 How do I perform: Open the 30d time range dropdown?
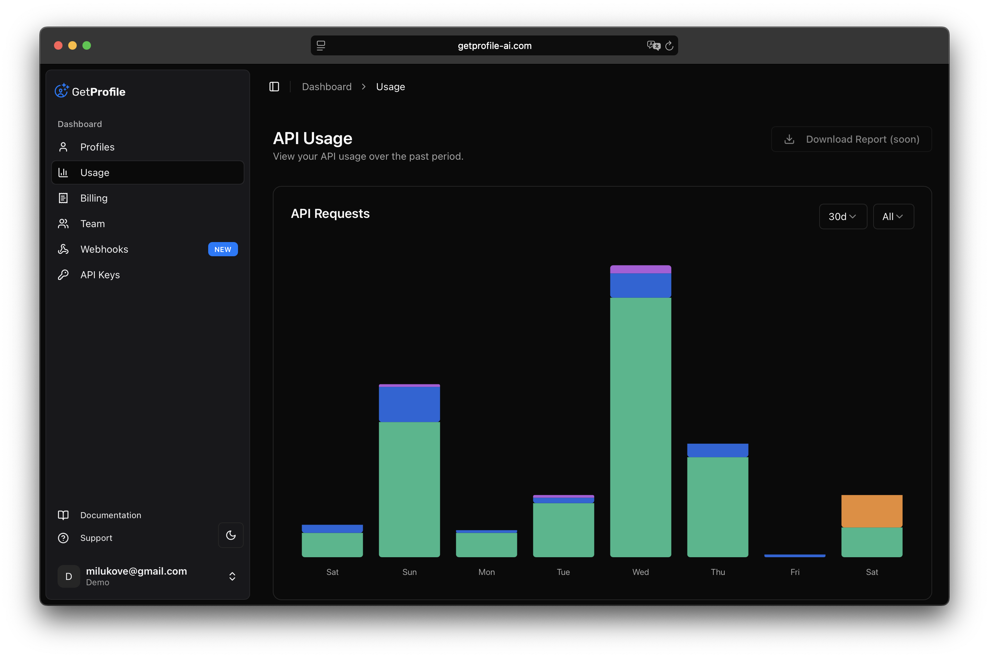pyautogui.click(x=842, y=216)
